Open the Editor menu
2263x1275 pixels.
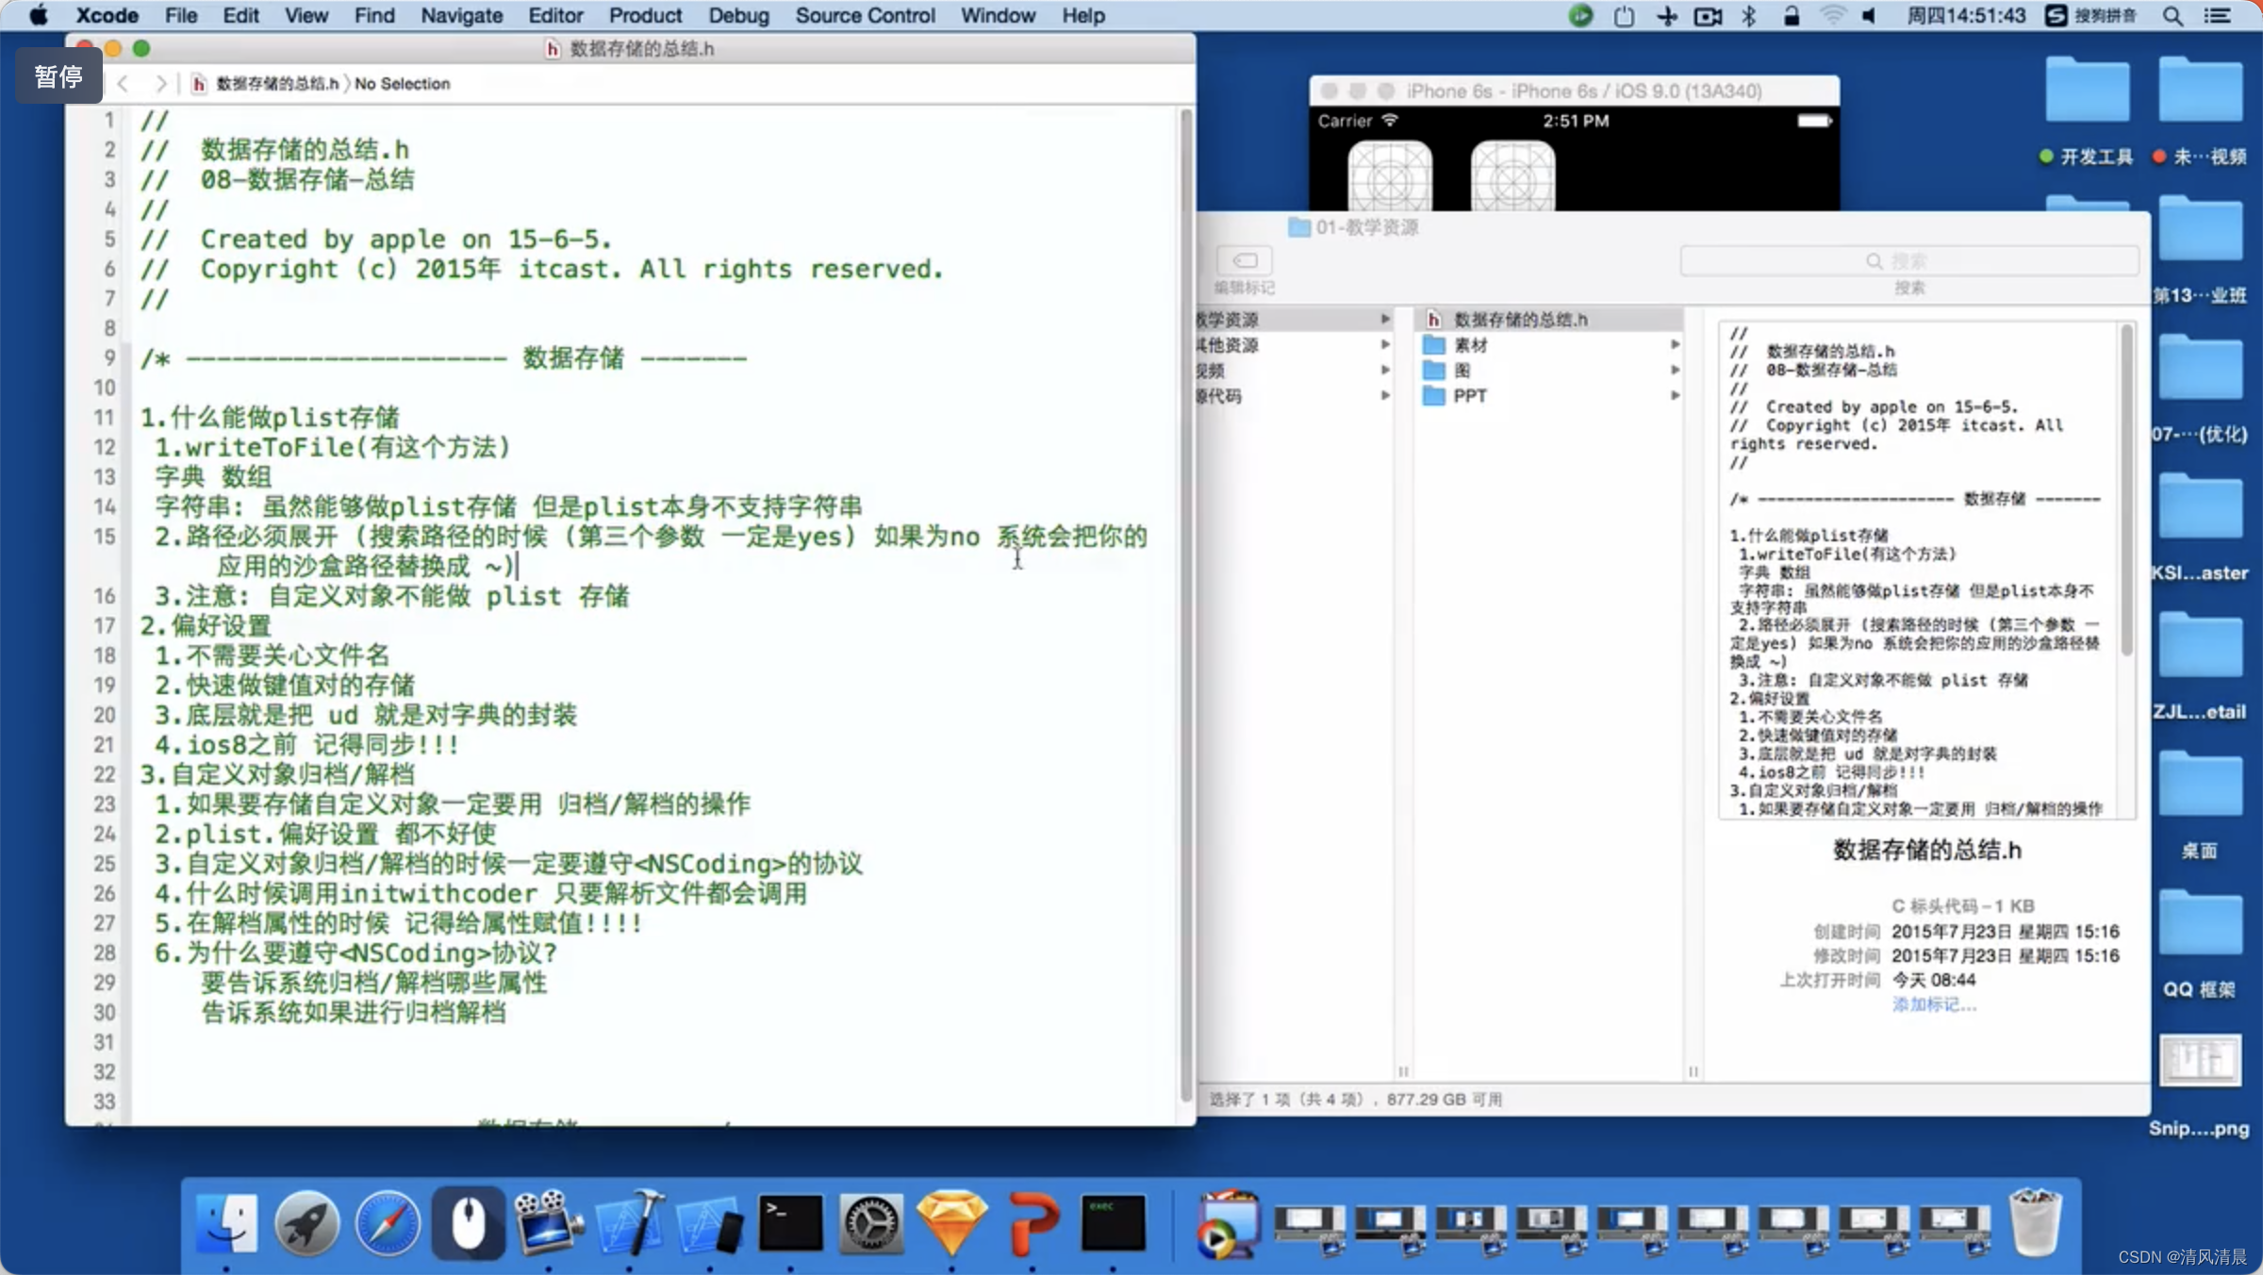click(x=555, y=15)
